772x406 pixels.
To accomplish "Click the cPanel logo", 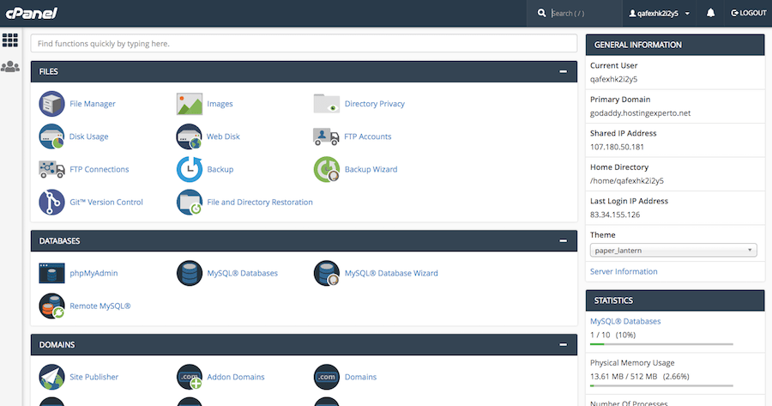I will (32, 13).
